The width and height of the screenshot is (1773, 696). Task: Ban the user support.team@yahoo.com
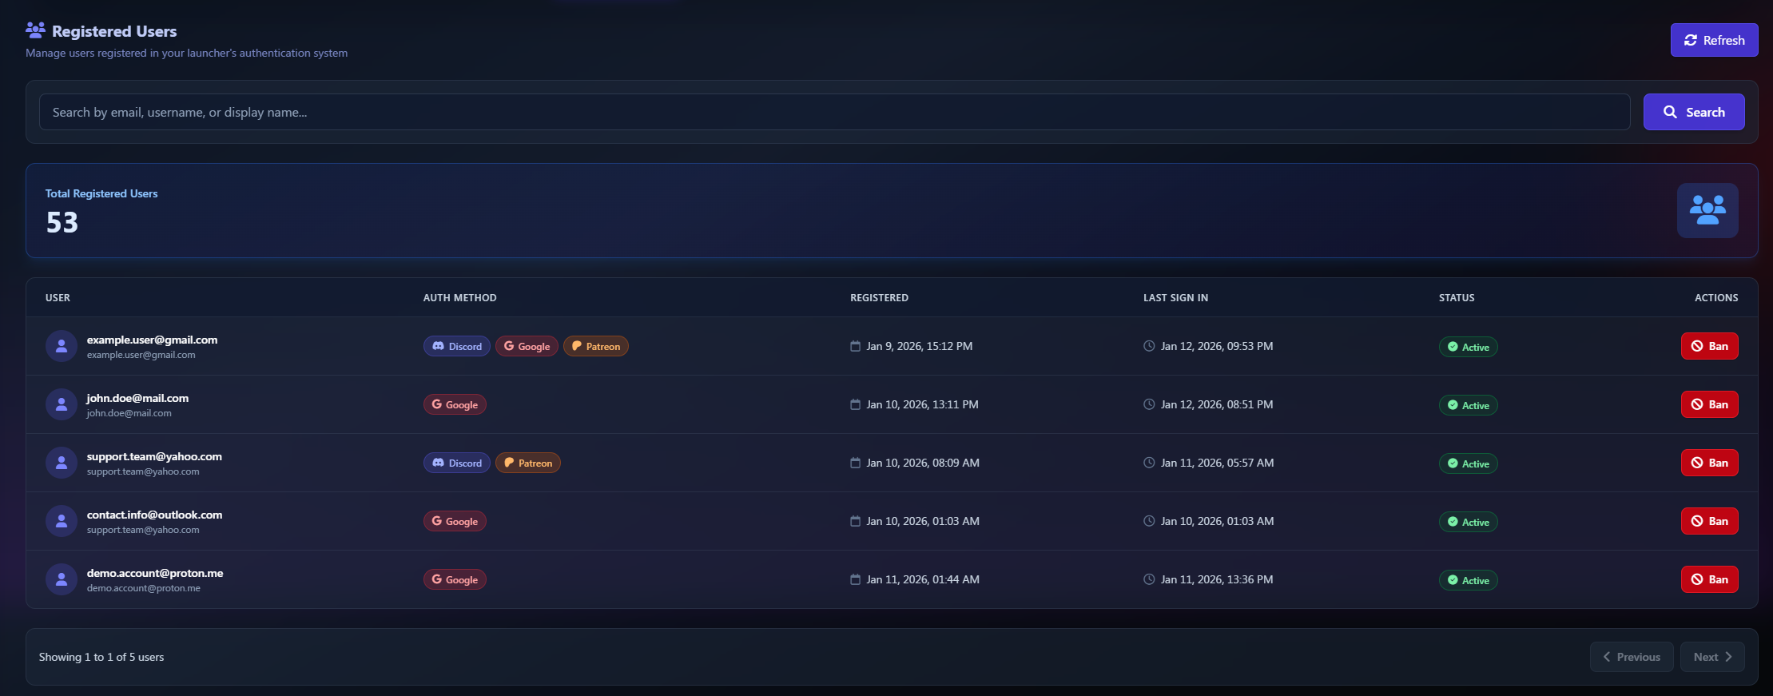click(x=1709, y=463)
